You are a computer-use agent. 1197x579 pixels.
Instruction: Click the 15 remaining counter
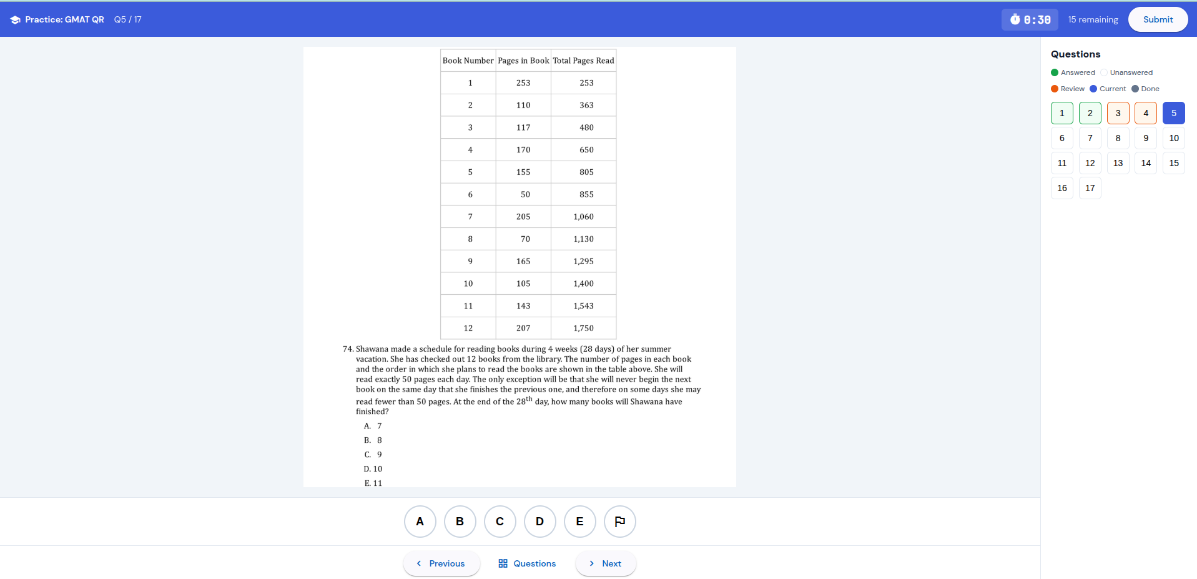click(x=1093, y=19)
